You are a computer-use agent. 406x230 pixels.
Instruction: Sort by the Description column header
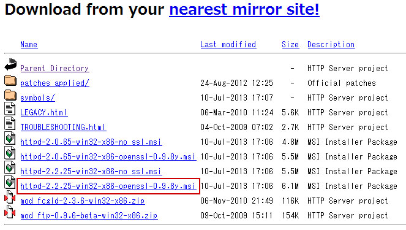[331, 45]
